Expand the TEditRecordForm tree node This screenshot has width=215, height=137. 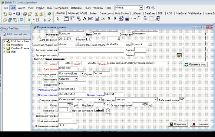click(x=4, y=41)
